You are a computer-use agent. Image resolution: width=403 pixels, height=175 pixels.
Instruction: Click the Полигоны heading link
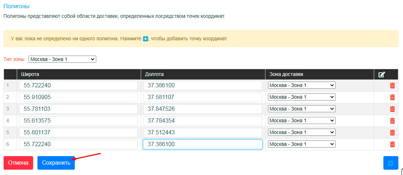point(16,6)
